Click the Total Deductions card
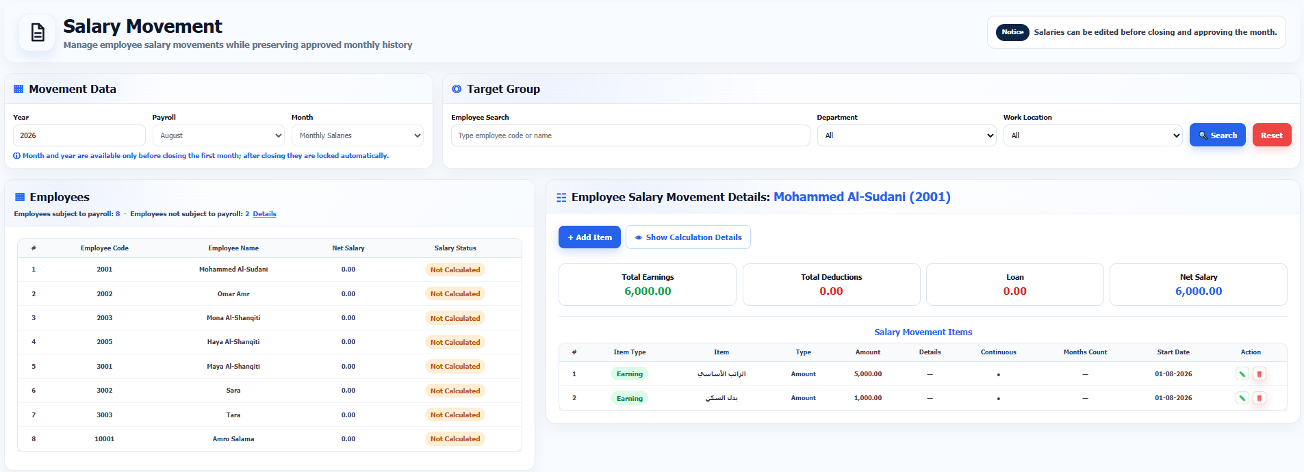The image size is (1304, 472). tap(832, 285)
